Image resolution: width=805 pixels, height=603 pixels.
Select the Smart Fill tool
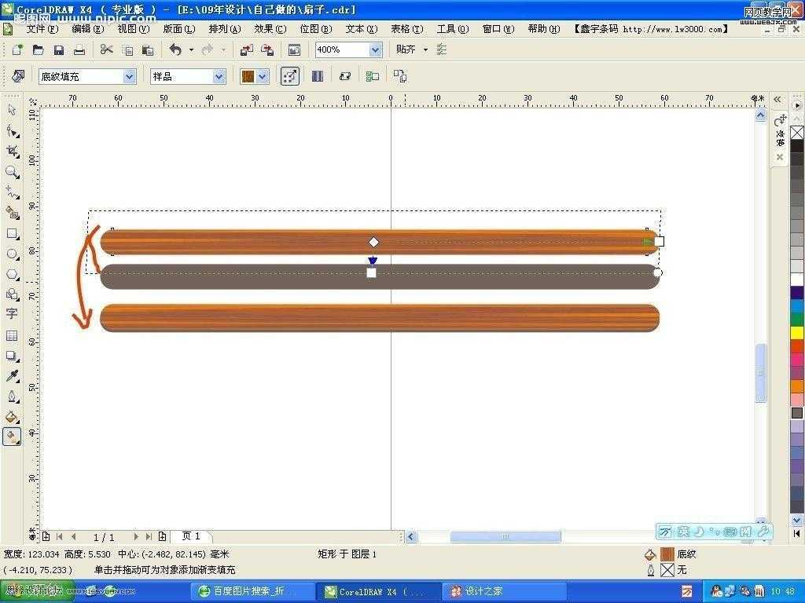pyautogui.click(x=12, y=212)
